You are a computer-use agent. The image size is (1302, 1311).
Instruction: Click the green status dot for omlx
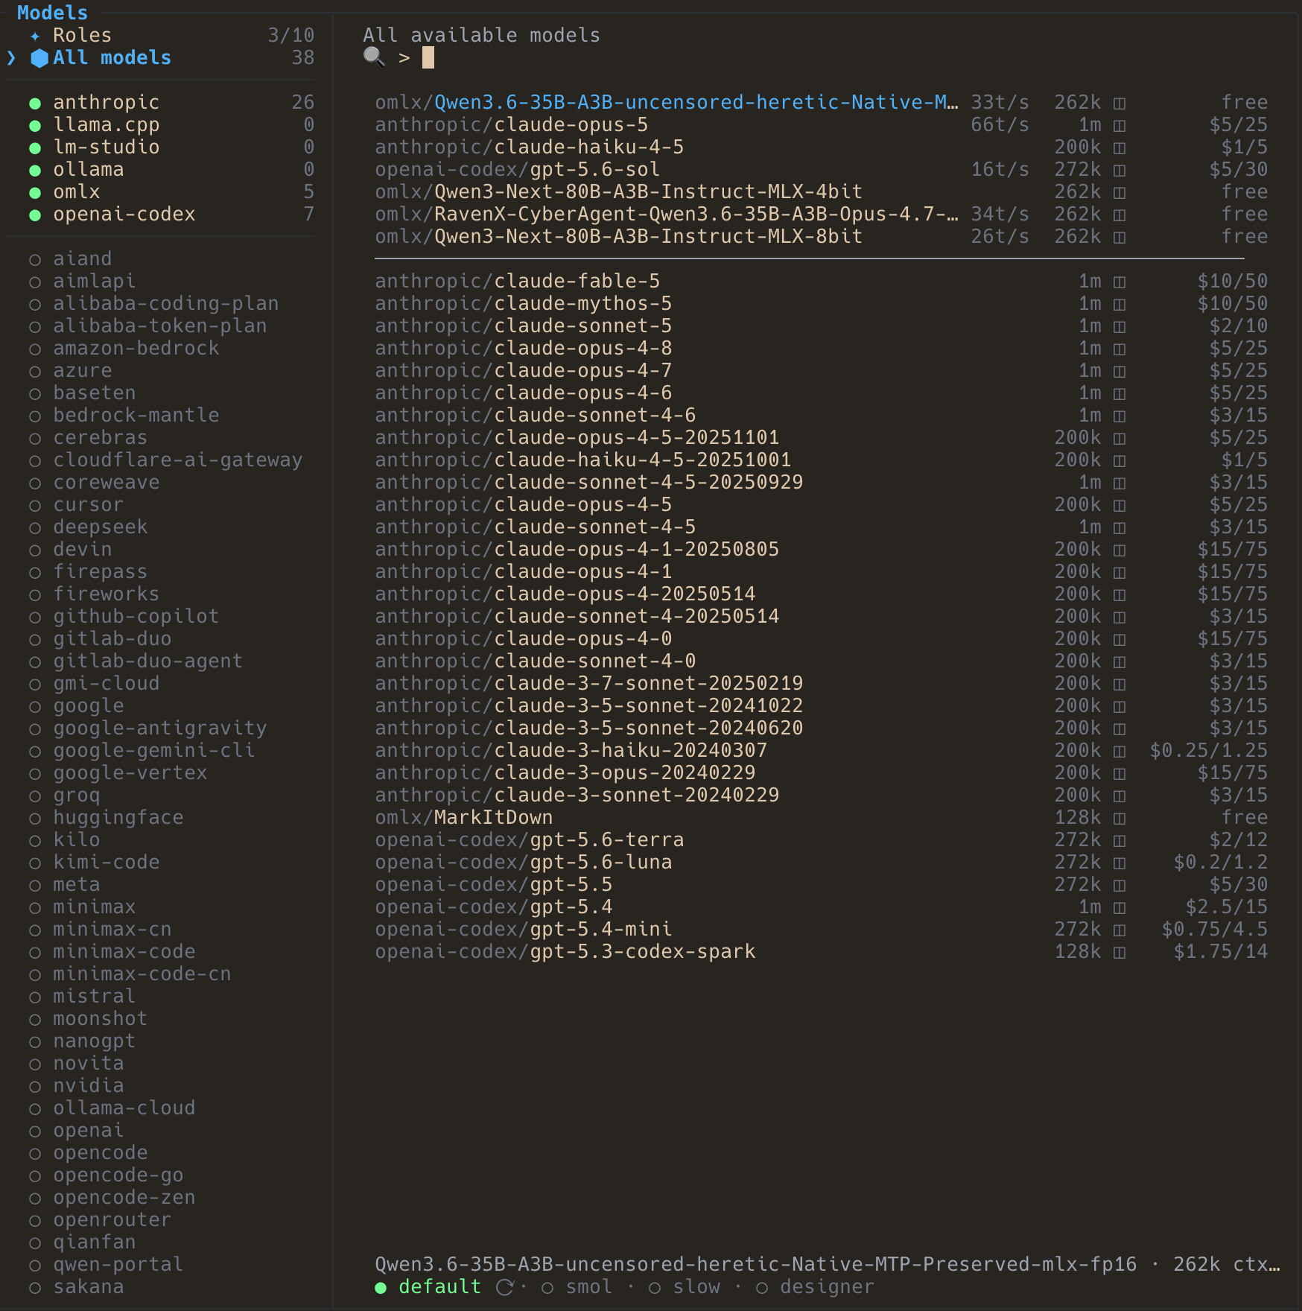pyautogui.click(x=35, y=192)
